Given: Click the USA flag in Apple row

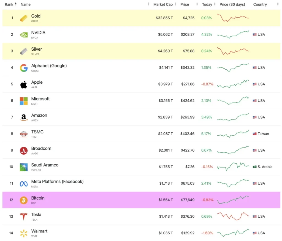Looking at the screenshot, I should (254, 84).
